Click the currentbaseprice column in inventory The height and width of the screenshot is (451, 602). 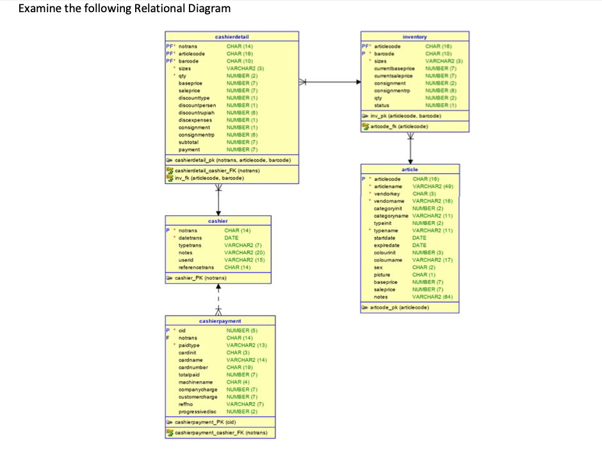point(395,69)
